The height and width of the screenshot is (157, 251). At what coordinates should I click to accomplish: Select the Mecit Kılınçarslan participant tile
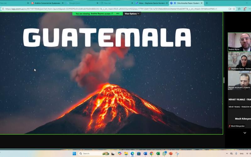[239, 119]
